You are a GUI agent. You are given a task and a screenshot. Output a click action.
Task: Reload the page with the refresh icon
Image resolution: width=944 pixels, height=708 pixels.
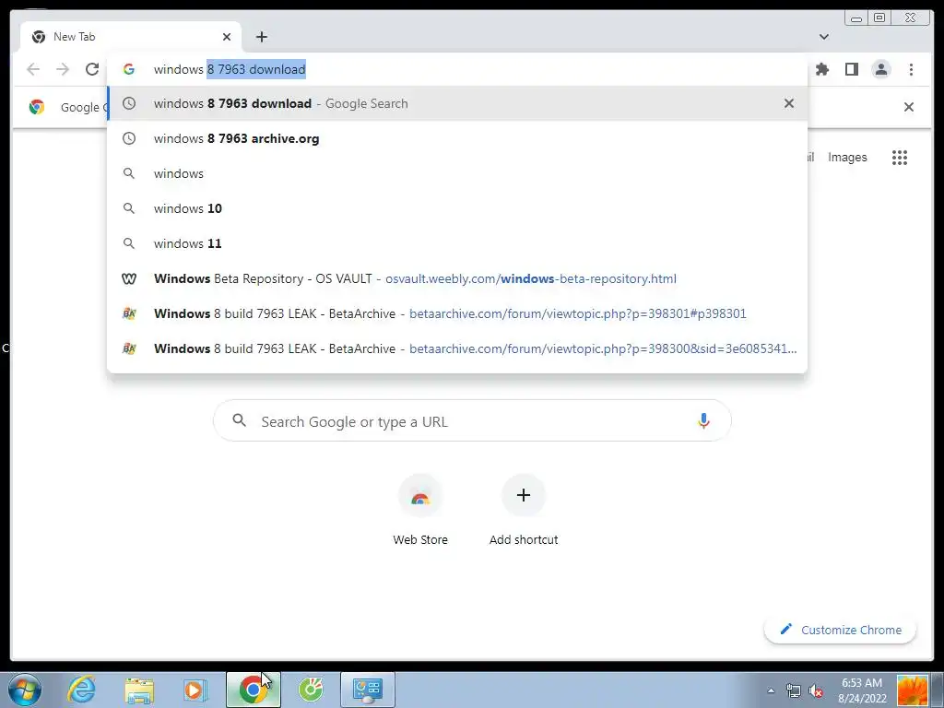(92, 69)
